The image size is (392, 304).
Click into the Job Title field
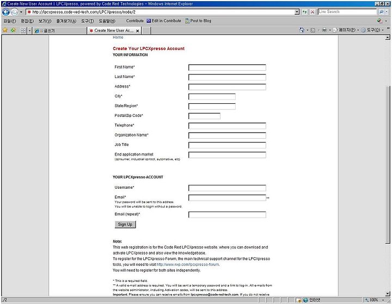point(227,145)
